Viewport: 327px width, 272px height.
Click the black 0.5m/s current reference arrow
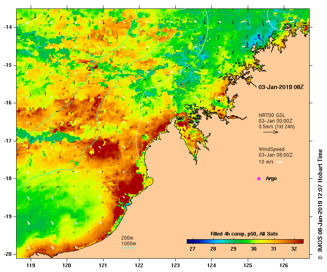(271, 132)
